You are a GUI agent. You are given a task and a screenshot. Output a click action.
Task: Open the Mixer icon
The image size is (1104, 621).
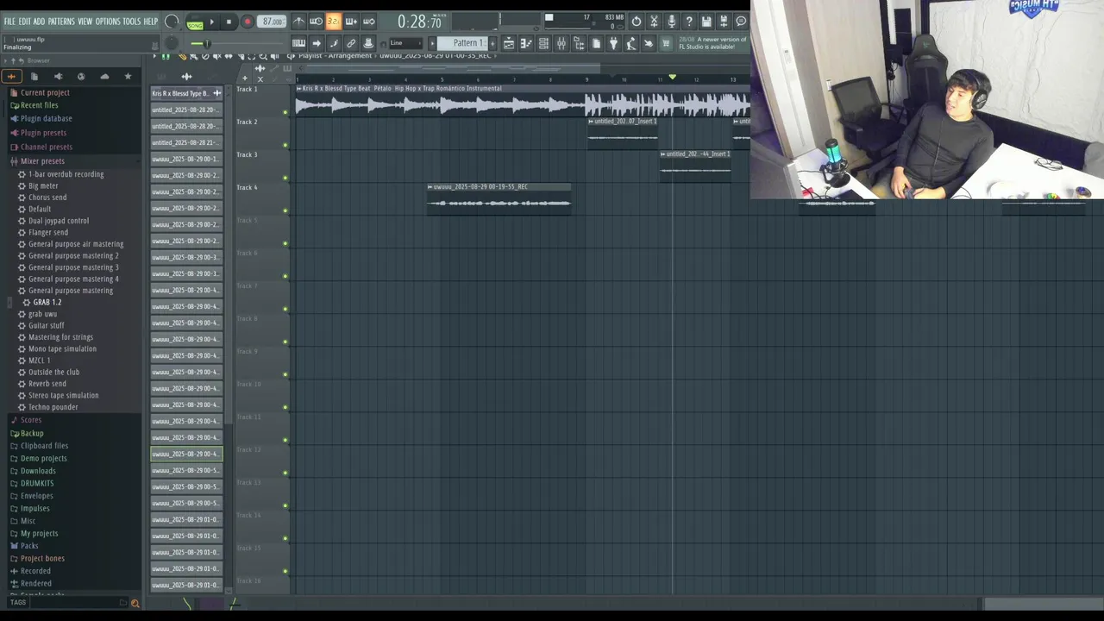[561, 43]
